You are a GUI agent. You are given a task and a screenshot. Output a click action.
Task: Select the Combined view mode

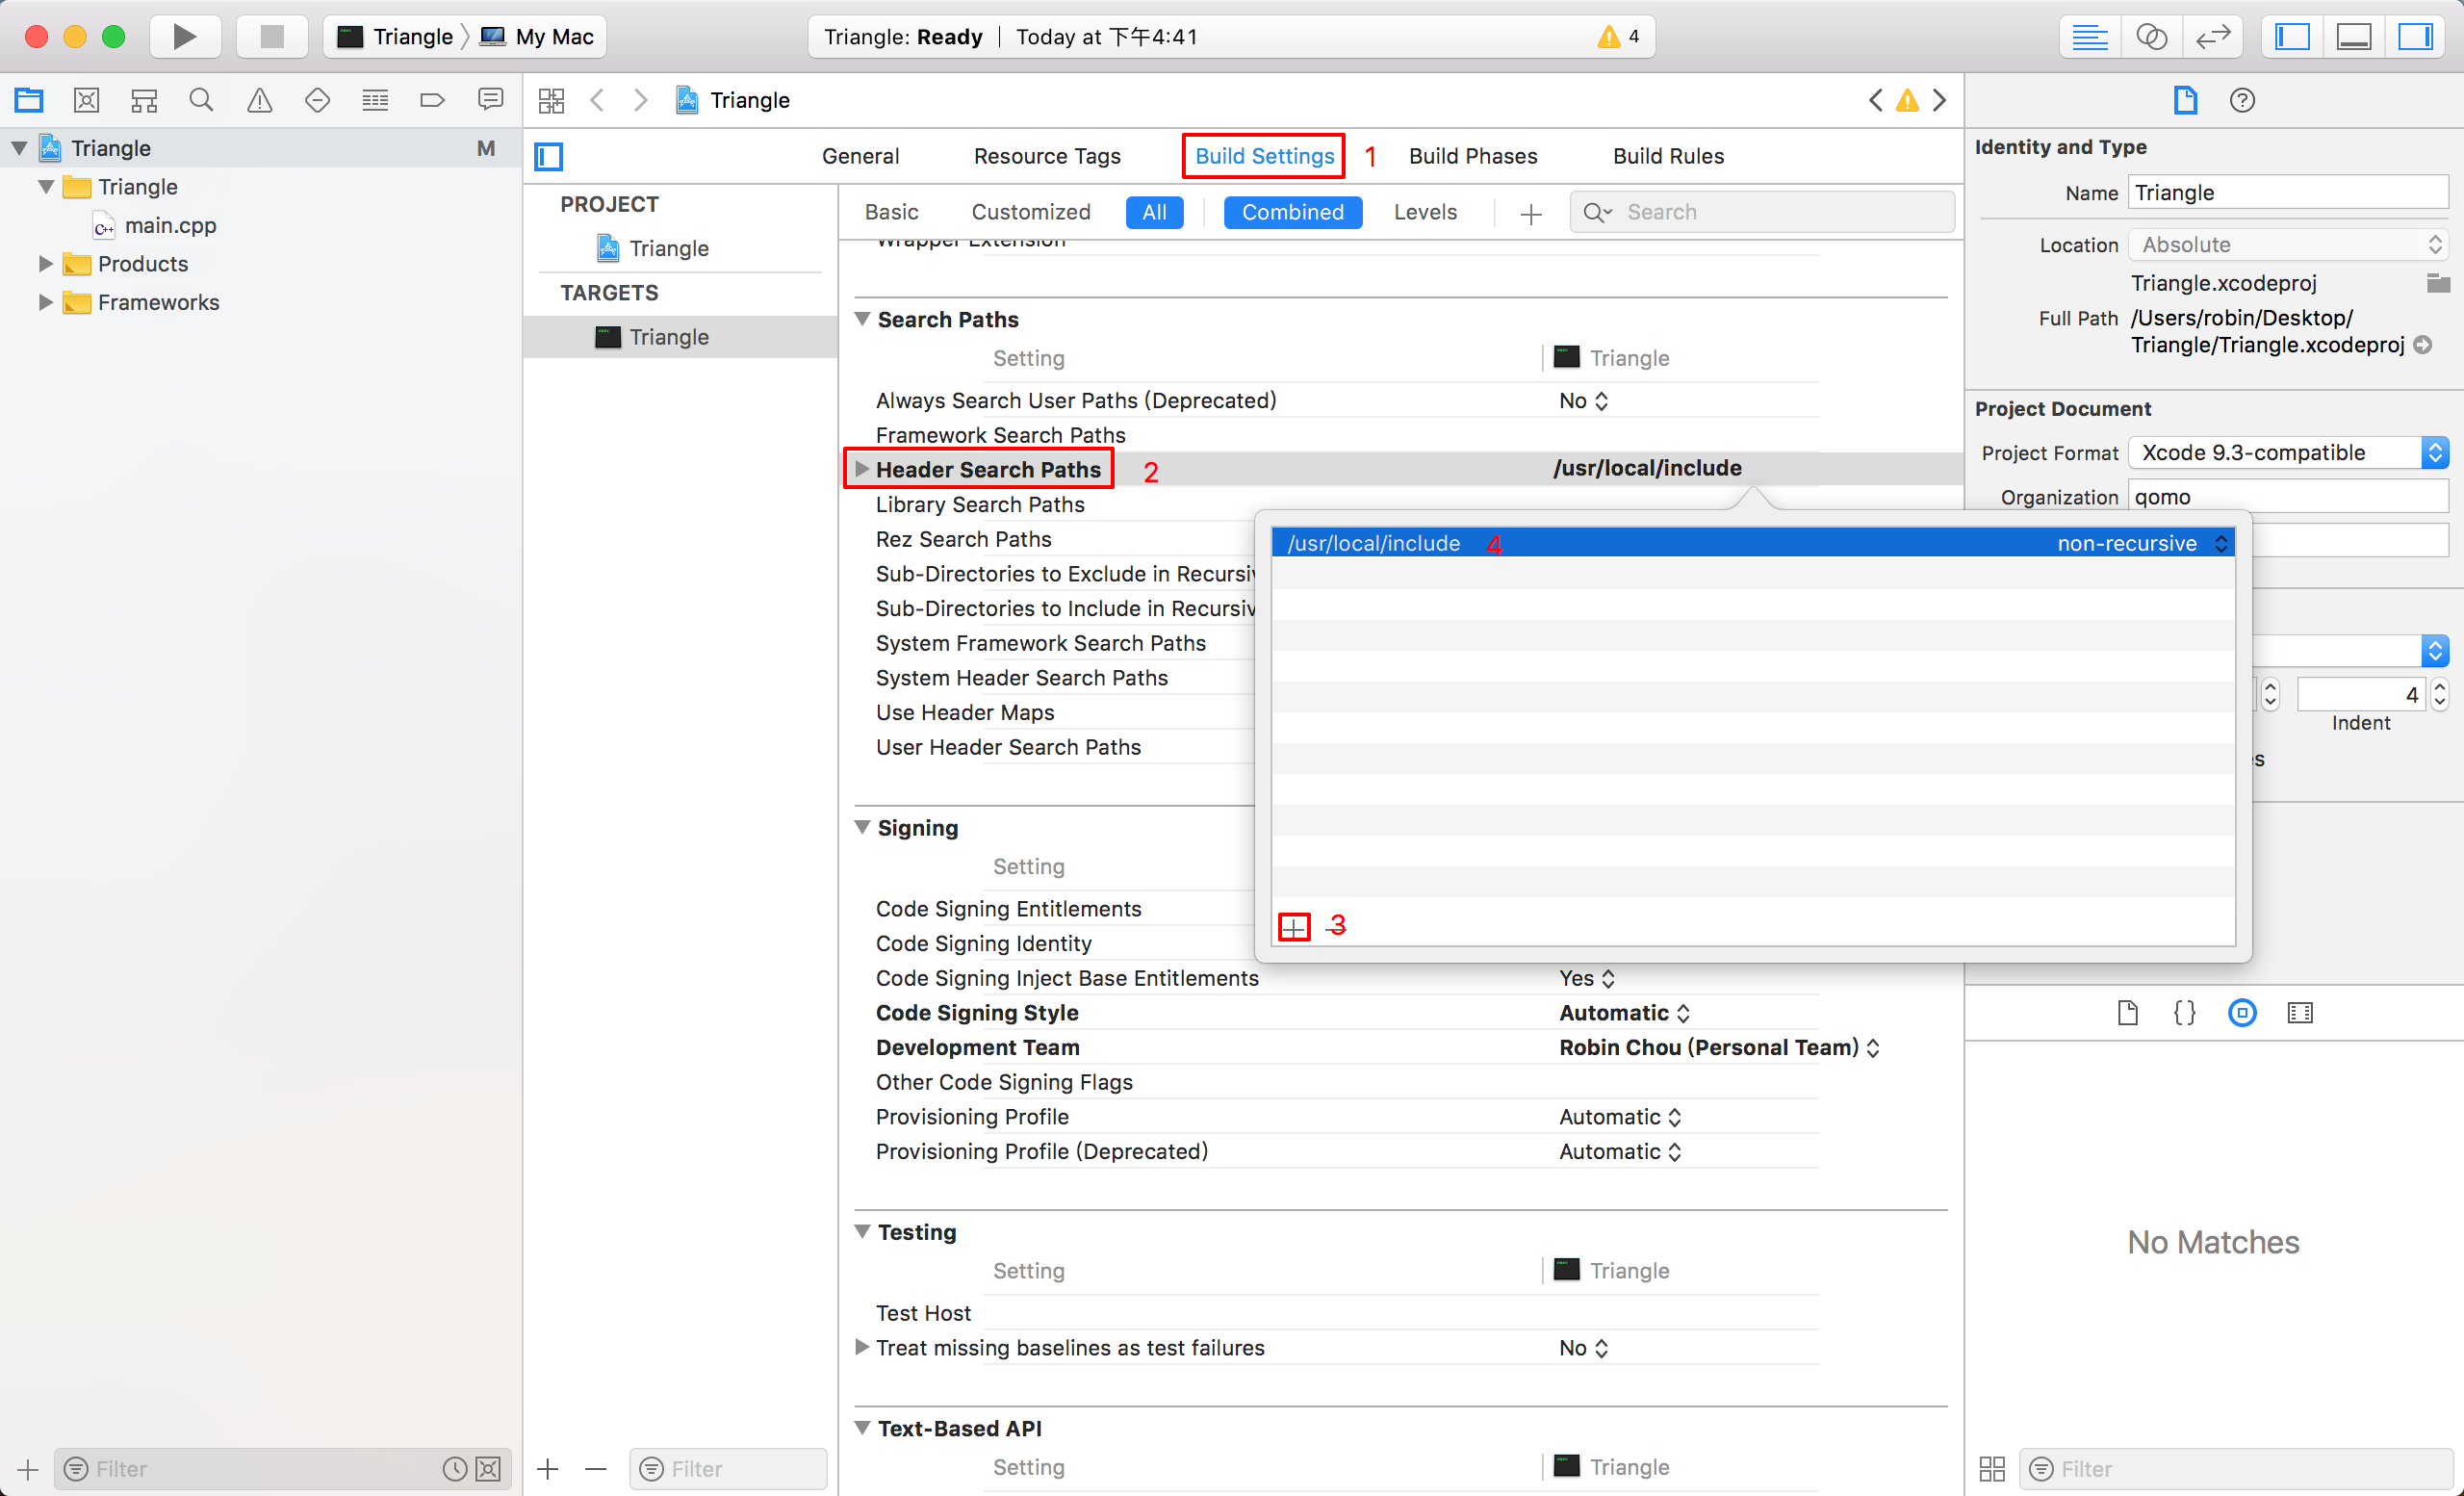pos(1292,212)
